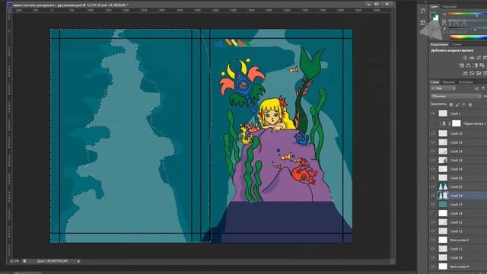Open the status bar info arrow menu
The image size is (487, 274).
tap(78, 261)
